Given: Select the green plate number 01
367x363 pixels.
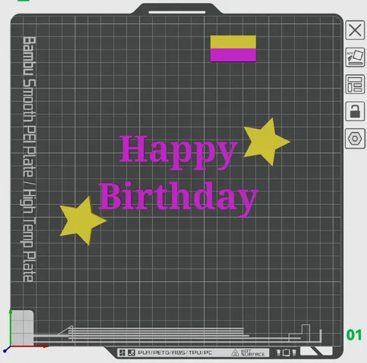Looking at the screenshot, I should [354, 335].
